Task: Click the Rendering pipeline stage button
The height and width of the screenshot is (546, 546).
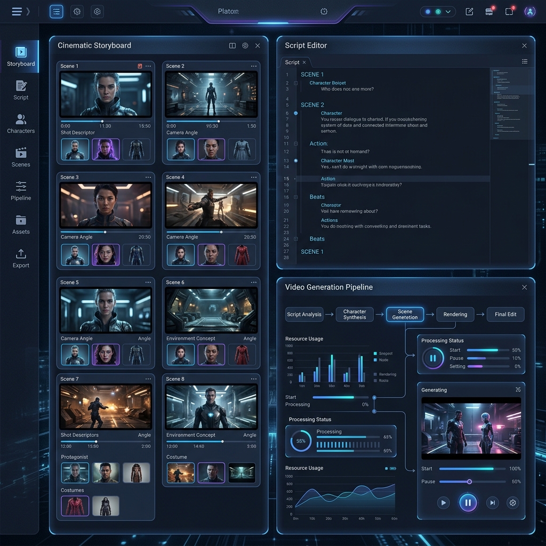Action: pos(455,315)
